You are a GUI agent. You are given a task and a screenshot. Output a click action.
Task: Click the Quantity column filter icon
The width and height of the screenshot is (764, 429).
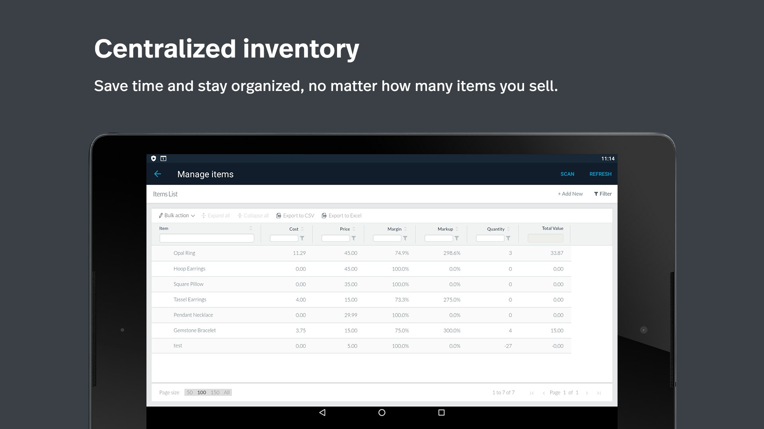tap(508, 238)
